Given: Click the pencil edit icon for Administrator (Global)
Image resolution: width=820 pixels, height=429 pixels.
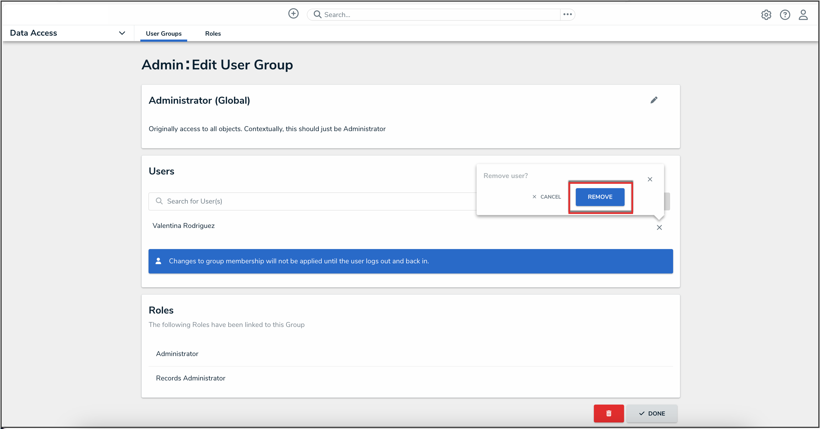Looking at the screenshot, I should pos(654,100).
